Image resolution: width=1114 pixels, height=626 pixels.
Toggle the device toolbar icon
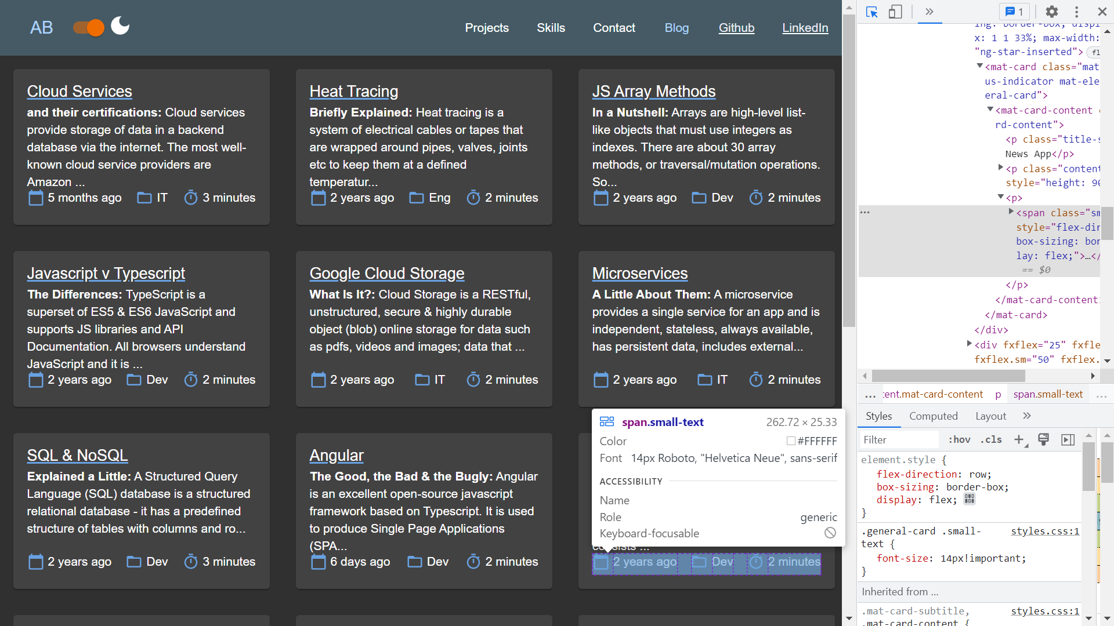click(895, 12)
